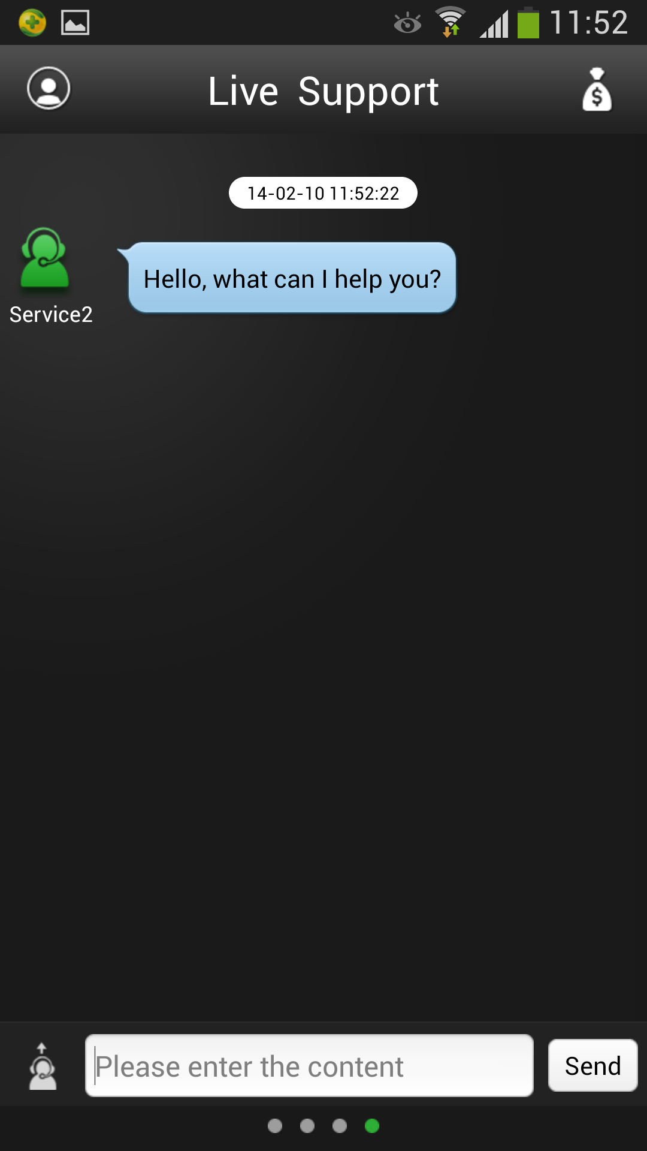Tap the Service2 name label
Screen dimensions: 647x1151
point(51,314)
